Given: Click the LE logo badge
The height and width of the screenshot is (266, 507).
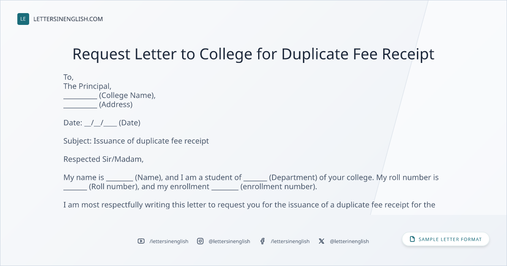Looking at the screenshot, I should (23, 19).
